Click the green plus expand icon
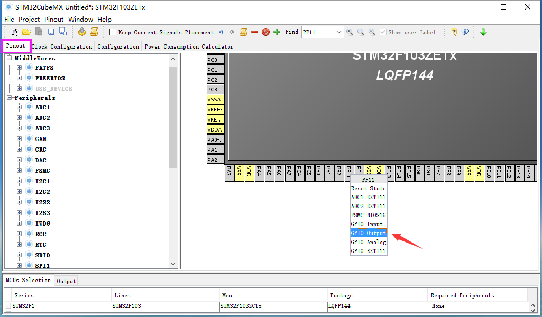542x317 pixels. click(x=277, y=32)
